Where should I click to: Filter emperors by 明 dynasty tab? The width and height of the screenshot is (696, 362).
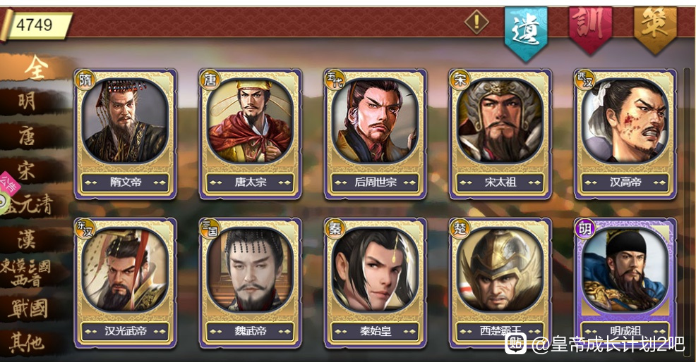[28, 101]
